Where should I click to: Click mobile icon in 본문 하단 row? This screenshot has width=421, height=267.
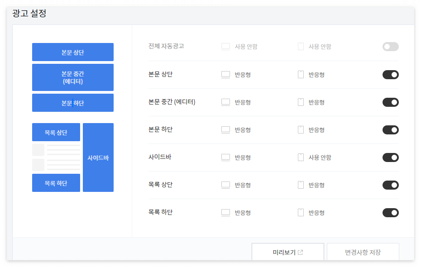(x=301, y=130)
